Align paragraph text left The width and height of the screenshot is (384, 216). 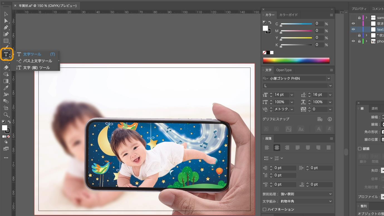coord(267,148)
